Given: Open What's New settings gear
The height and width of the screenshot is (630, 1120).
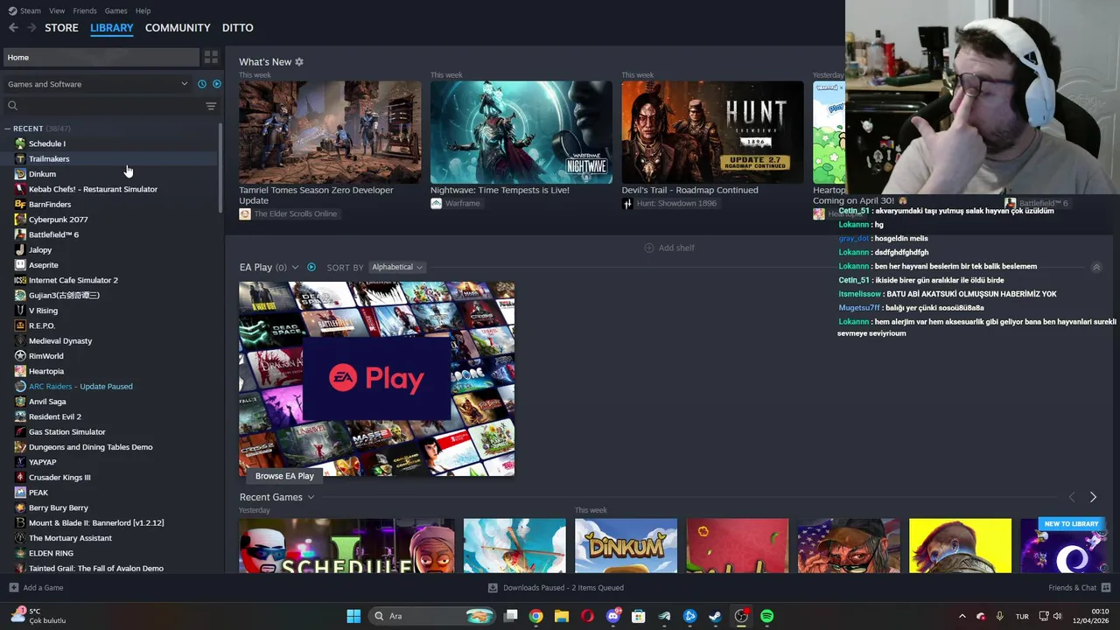Looking at the screenshot, I should (299, 62).
